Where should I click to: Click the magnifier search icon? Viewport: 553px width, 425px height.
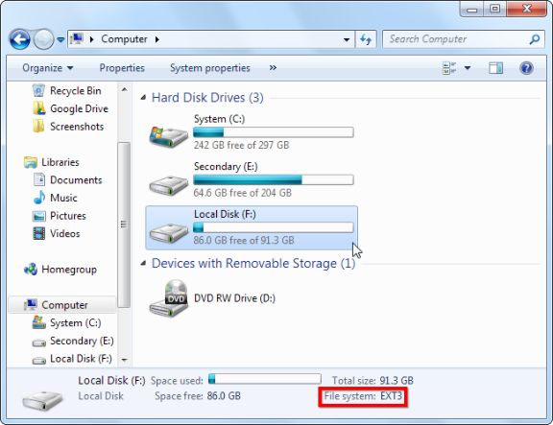point(535,39)
